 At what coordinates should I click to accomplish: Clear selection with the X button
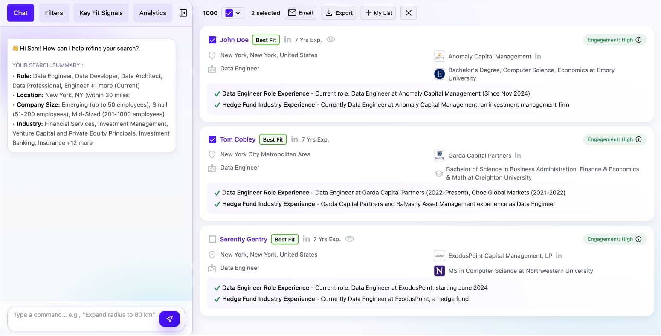[408, 13]
